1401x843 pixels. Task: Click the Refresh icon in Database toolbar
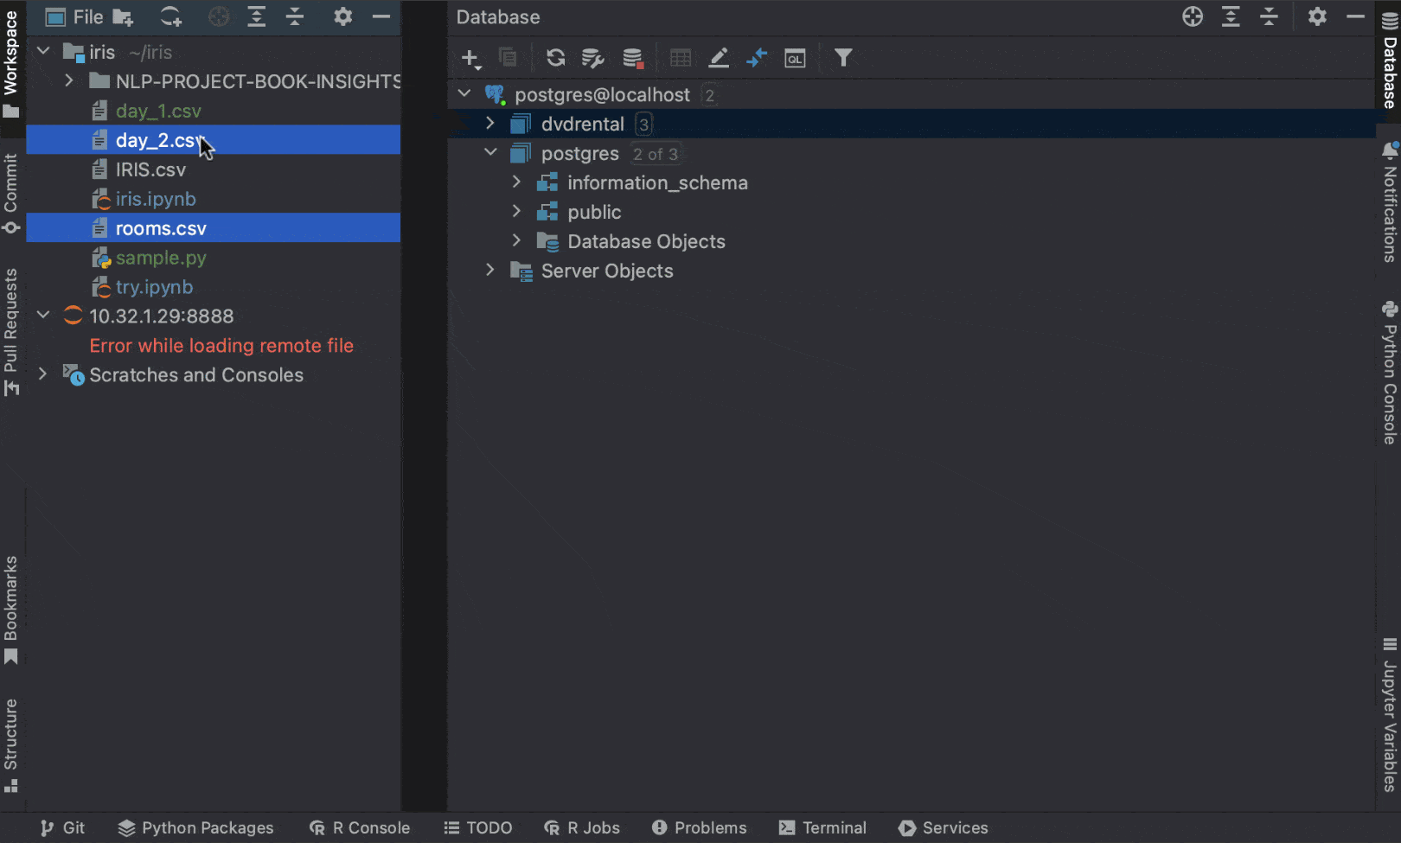click(555, 58)
